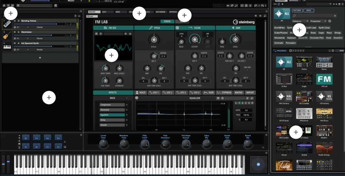
Task: Toggle the Filter section power button
Action: pos(177,28)
